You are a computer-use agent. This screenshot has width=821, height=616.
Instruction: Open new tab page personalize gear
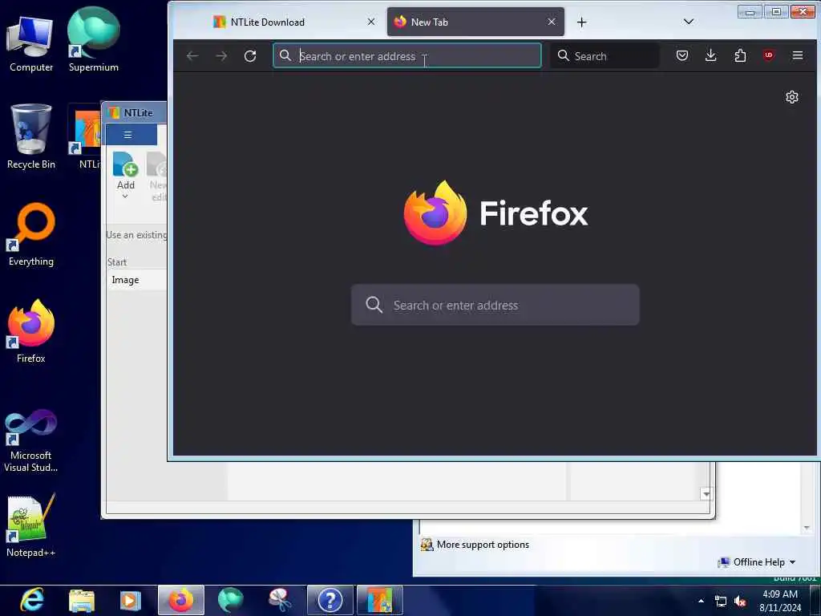click(791, 97)
